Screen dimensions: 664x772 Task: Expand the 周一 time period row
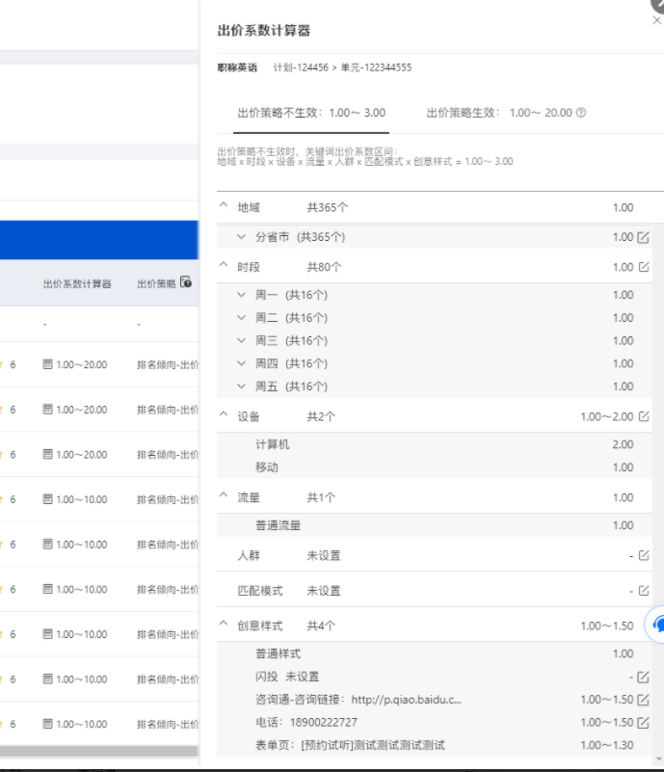click(242, 295)
